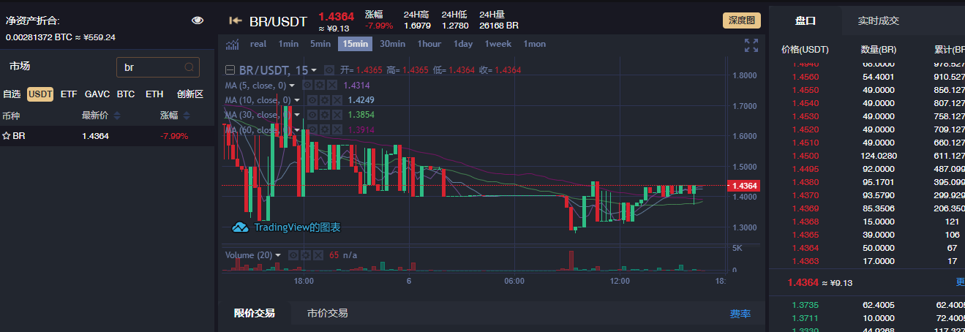Toggle visibility of BR/USDT main series
This screenshot has height=332, width=965.
328,70
